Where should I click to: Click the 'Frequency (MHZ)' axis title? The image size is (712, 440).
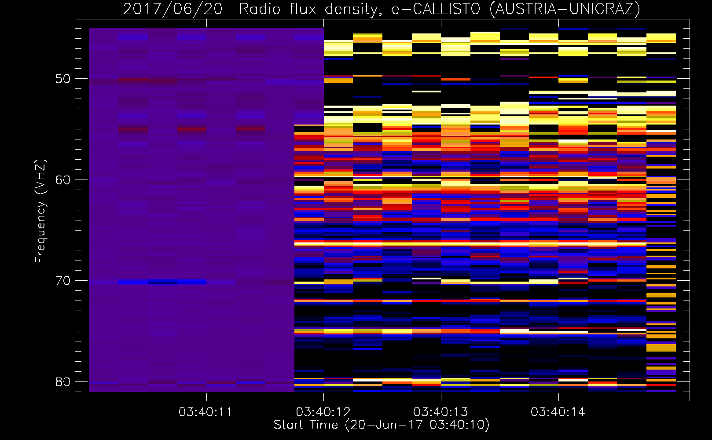pyautogui.click(x=40, y=211)
